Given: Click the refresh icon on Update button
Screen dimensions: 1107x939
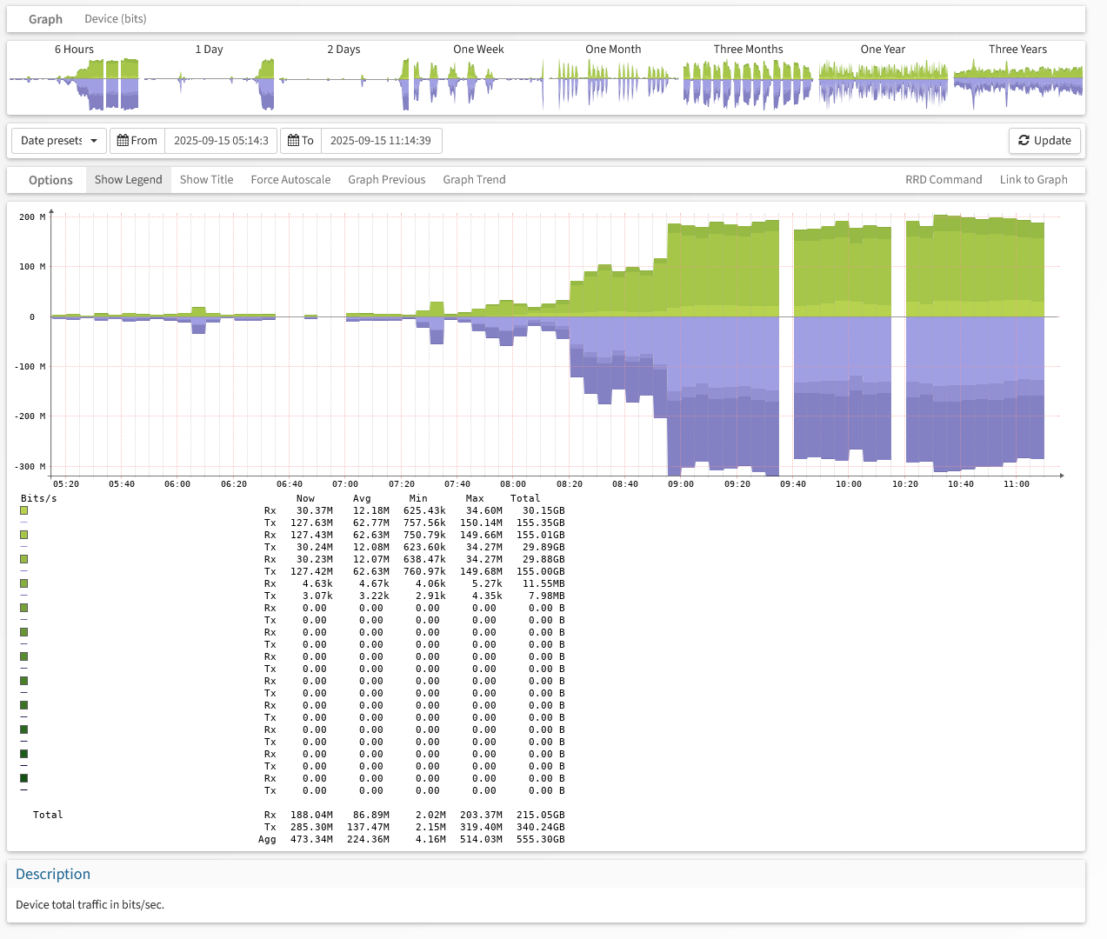Looking at the screenshot, I should tap(1024, 141).
